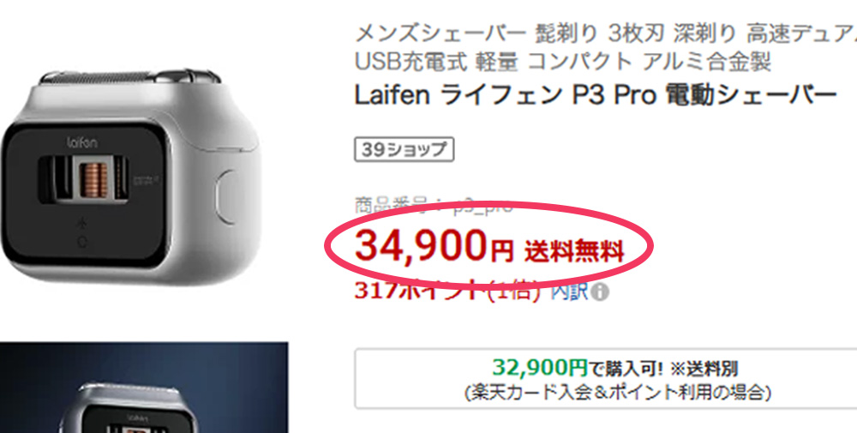
Task: Click the 39ショップ badge
Action: tap(404, 150)
